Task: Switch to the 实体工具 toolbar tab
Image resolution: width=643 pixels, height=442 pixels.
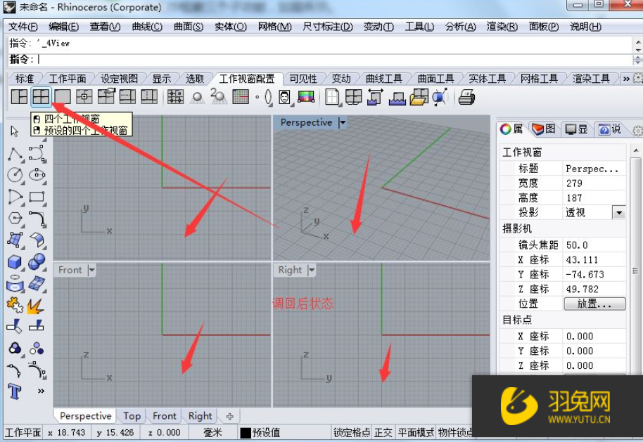Action: click(487, 78)
